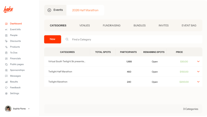Image resolution: width=207 pixels, height=117 pixels.
Task: Click the Total Spots column header
Action: pos(103,52)
